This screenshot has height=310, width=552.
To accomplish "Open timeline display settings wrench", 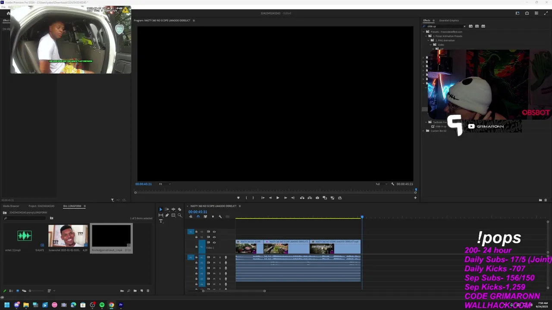I will click(x=220, y=217).
